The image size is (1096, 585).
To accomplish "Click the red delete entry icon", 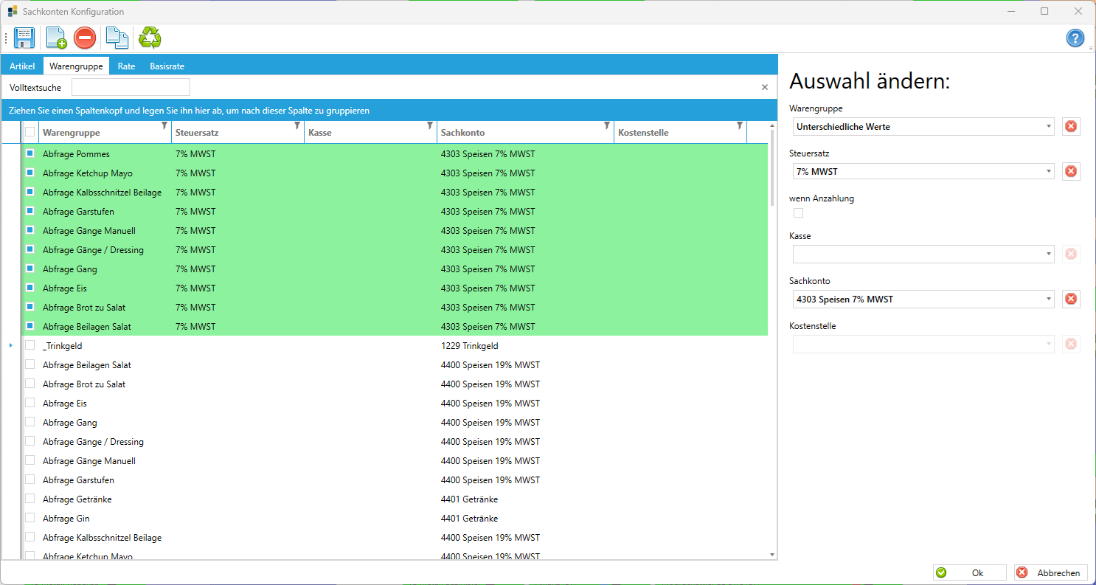I will coord(85,38).
